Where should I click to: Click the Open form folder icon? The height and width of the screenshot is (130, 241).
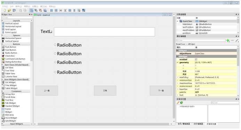pyautogui.click(x=9, y=10)
